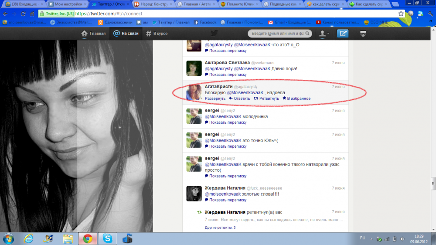Favorite the АгатаКристи tweet with star
Image resolution: width=436 pixels, height=245 pixels.
[x=284, y=99]
